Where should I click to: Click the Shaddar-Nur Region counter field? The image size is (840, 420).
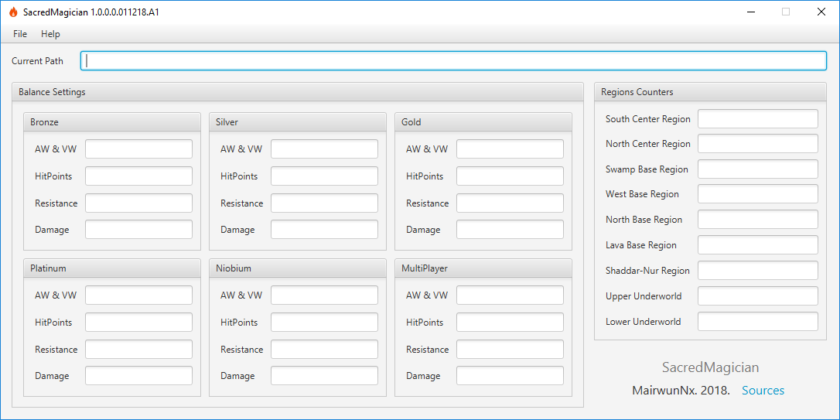(x=757, y=271)
